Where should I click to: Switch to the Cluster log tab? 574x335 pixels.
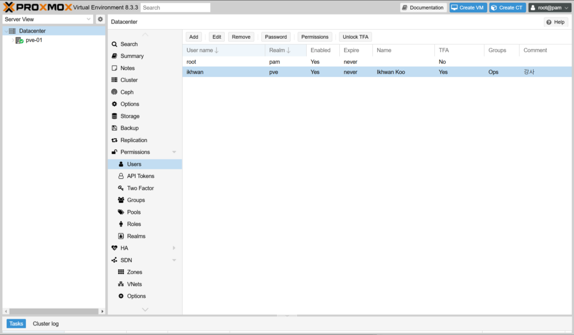[45, 324]
